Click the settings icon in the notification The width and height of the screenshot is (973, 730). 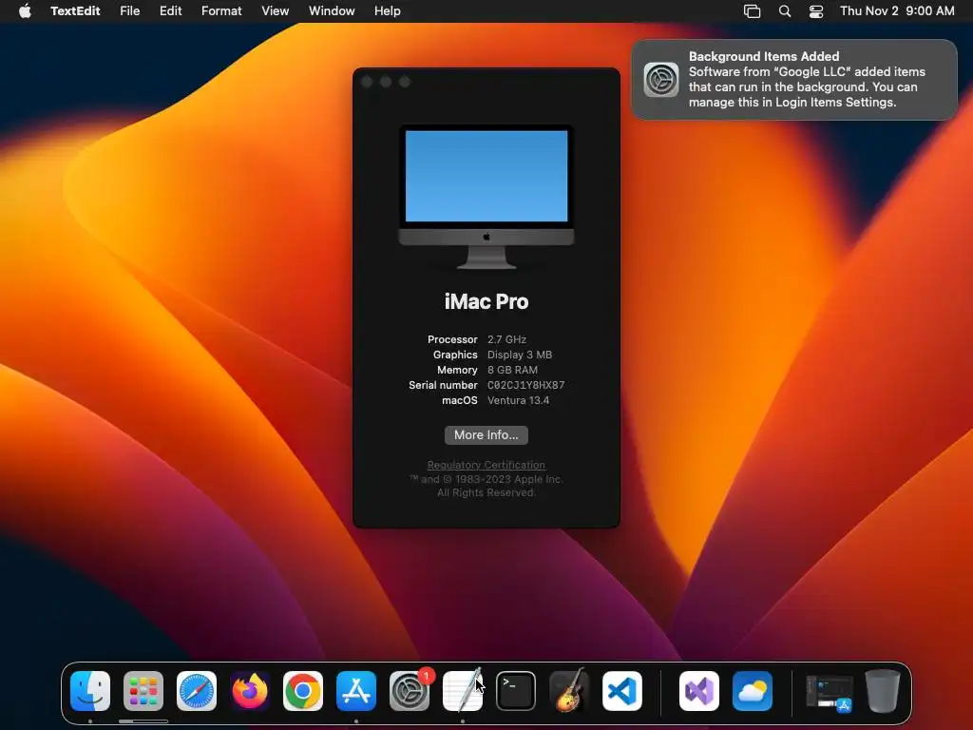(x=661, y=80)
